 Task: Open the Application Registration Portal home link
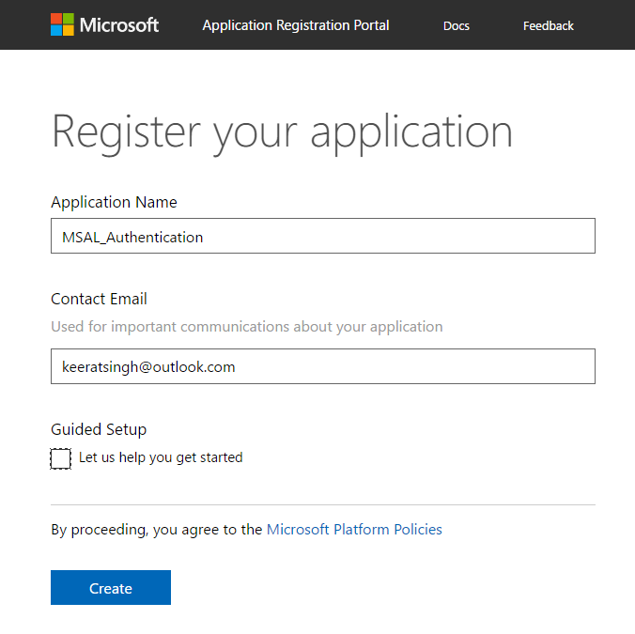pos(296,25)
